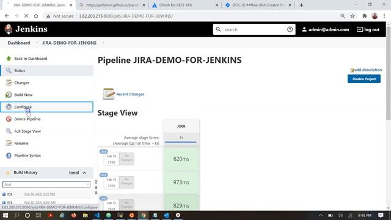Open Firefox from the taskbar

point(73,215)
